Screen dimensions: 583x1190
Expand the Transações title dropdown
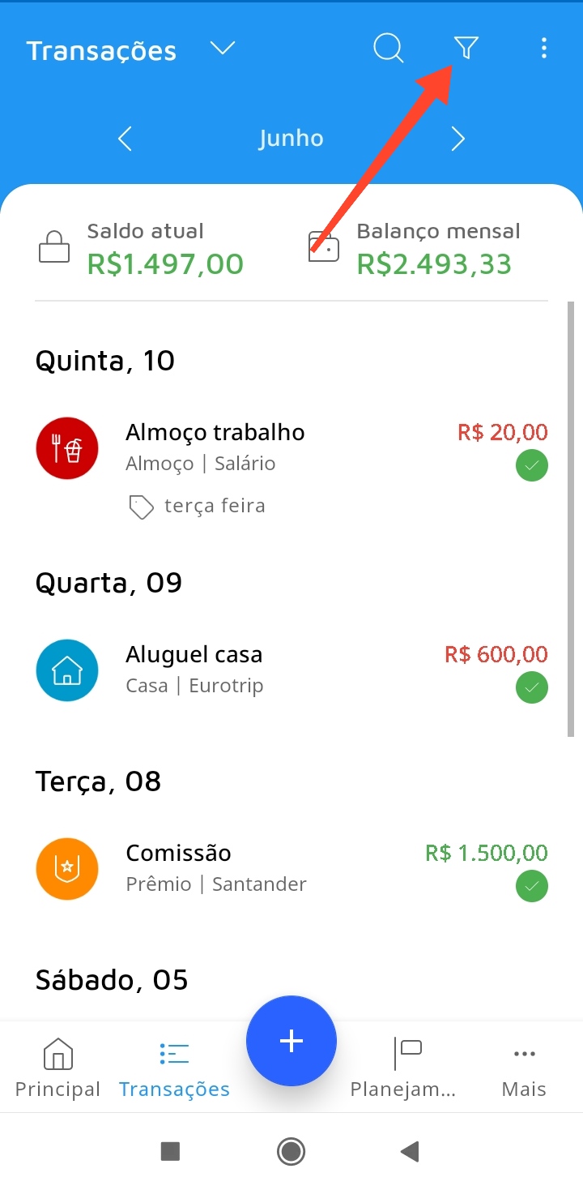tap(222, 49)
